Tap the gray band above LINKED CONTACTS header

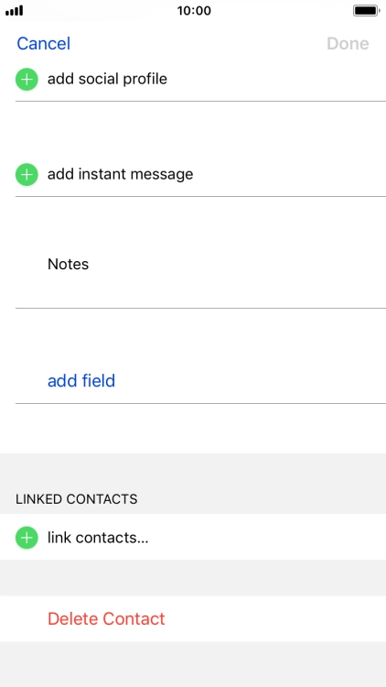point(193,469)
